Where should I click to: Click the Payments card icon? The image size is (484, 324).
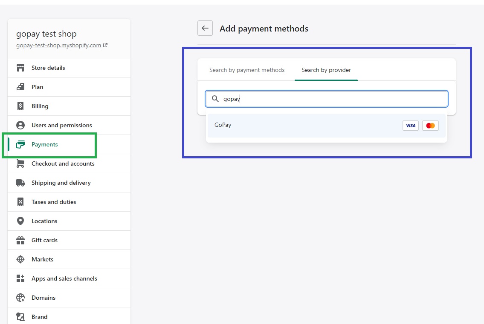point(20,144)
